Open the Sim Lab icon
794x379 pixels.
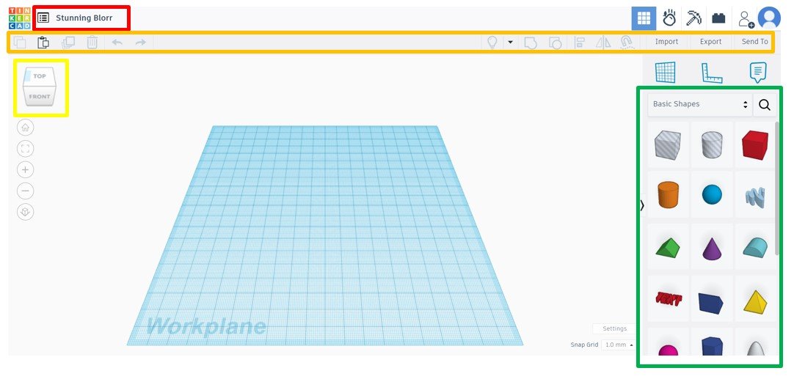(669, 18)
